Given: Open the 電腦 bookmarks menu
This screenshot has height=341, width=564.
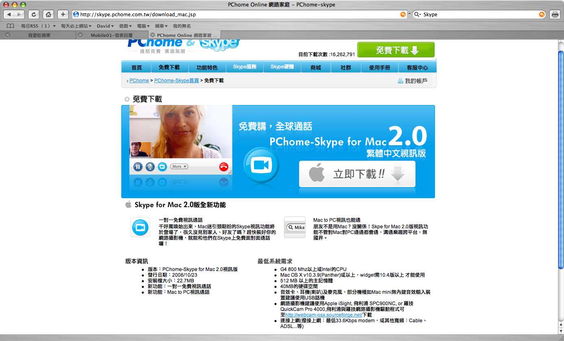Looking at the screenshot, I should point(144,26).
